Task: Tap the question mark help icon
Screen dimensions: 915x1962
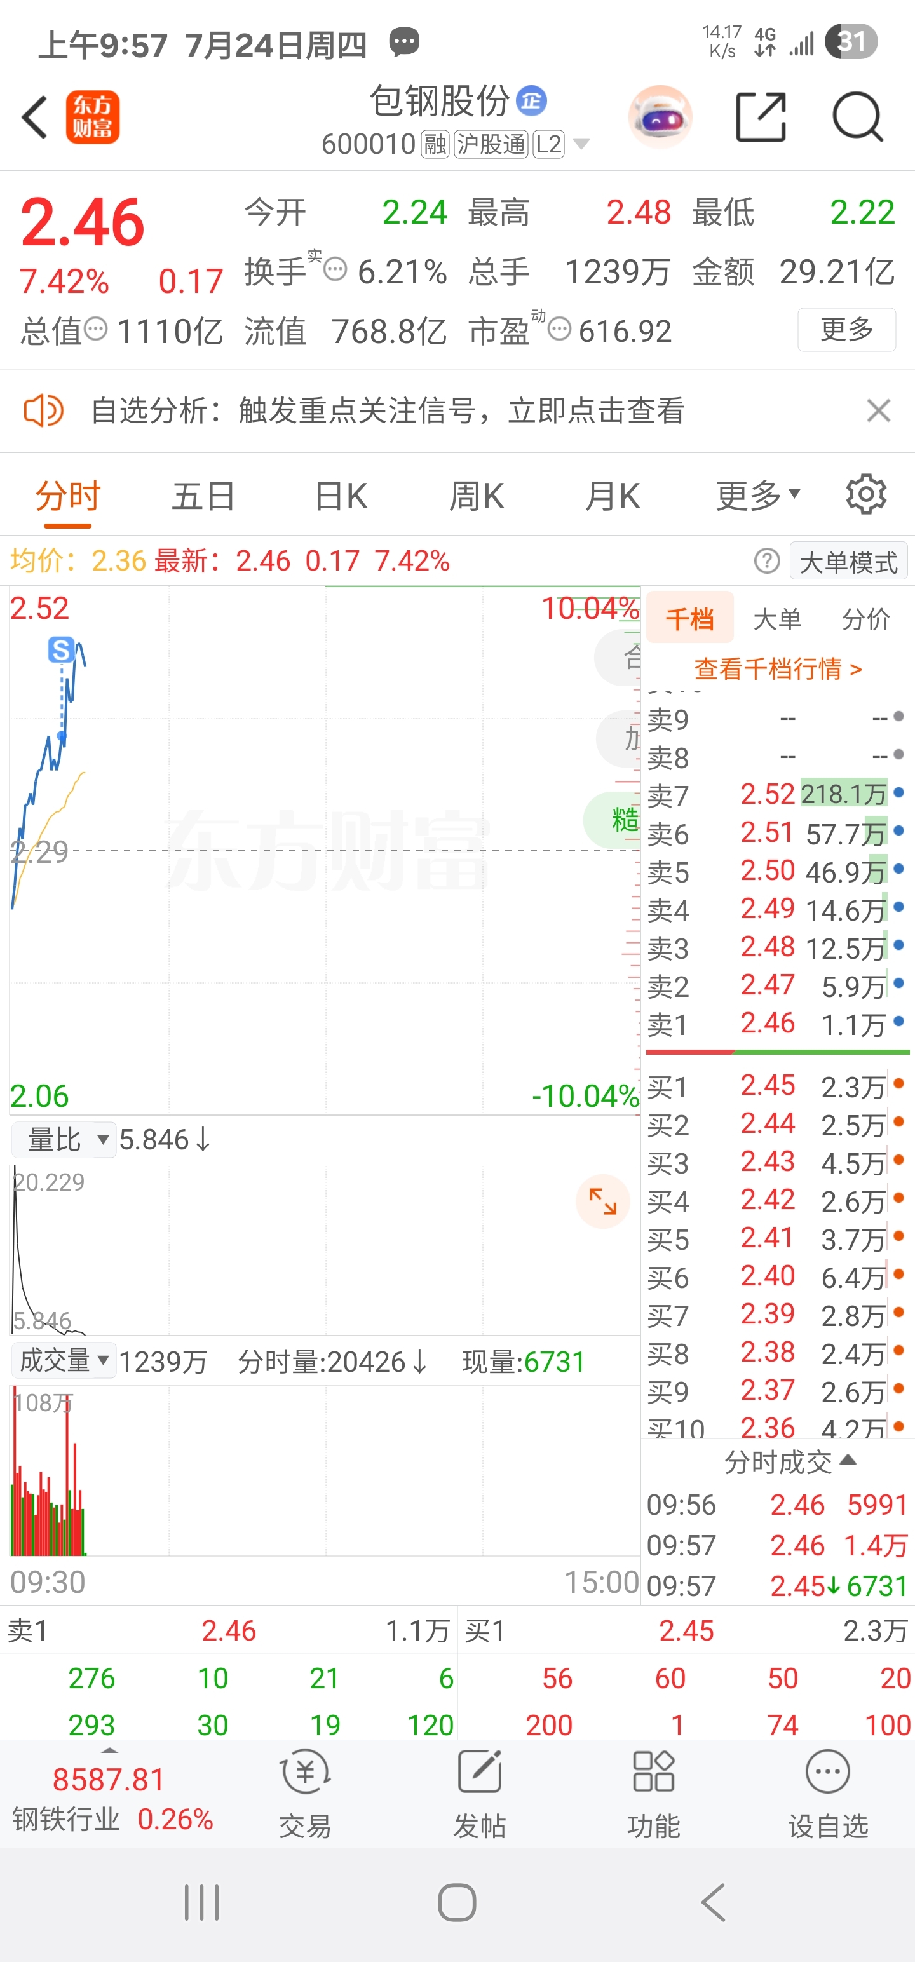Action: tap(767, 561)
